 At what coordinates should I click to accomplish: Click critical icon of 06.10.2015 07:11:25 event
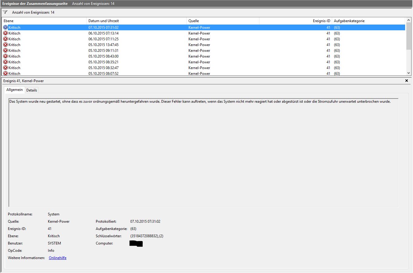click(x=5, y=39)
